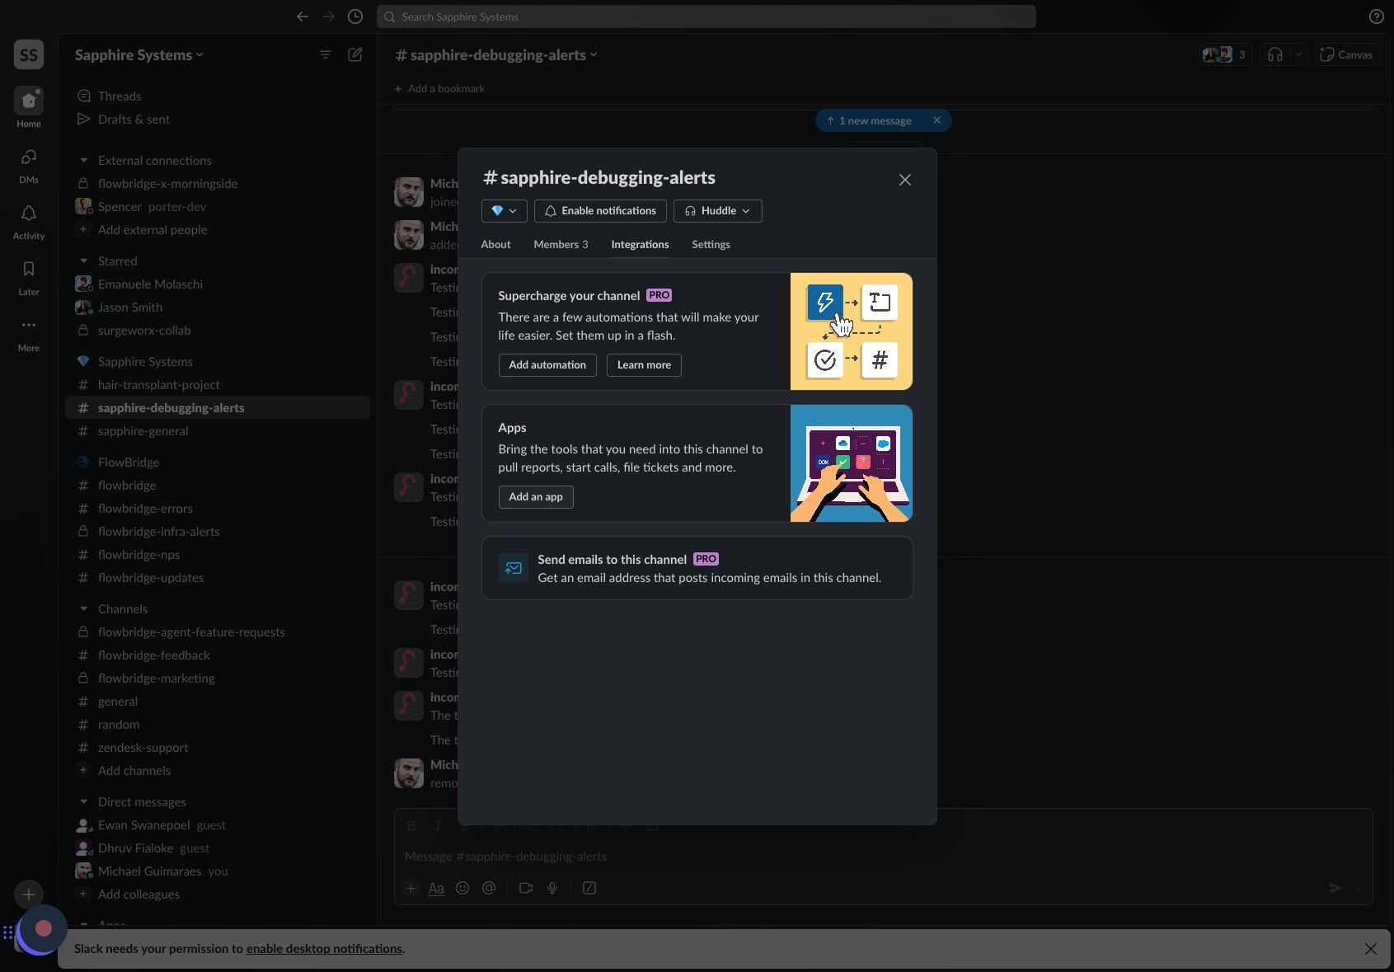The height and width of the screenshot is (972, 1394).
Task: Dismiss the 1 new message banner
Action: pos(936,120)
